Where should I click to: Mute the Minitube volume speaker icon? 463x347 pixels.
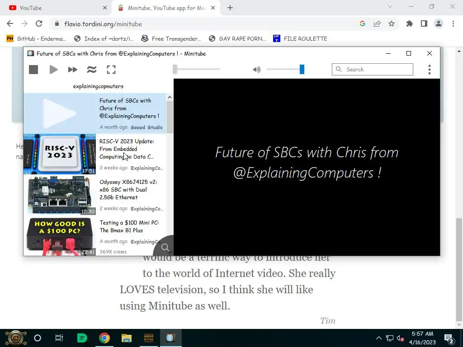[x=257, y=70]
